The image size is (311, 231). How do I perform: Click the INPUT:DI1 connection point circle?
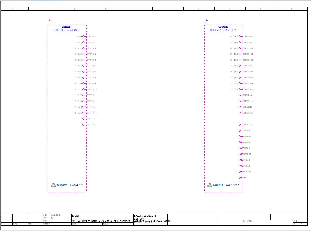tap(83, 36)
